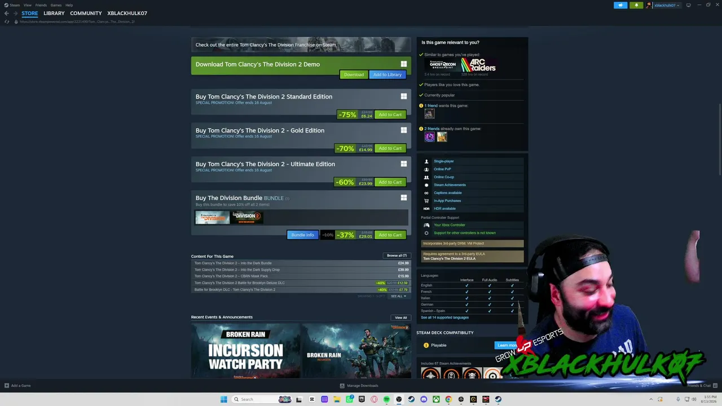Click the Add a Game plus icon
This screenshot has height=406, width=722.
click(7, 386)
